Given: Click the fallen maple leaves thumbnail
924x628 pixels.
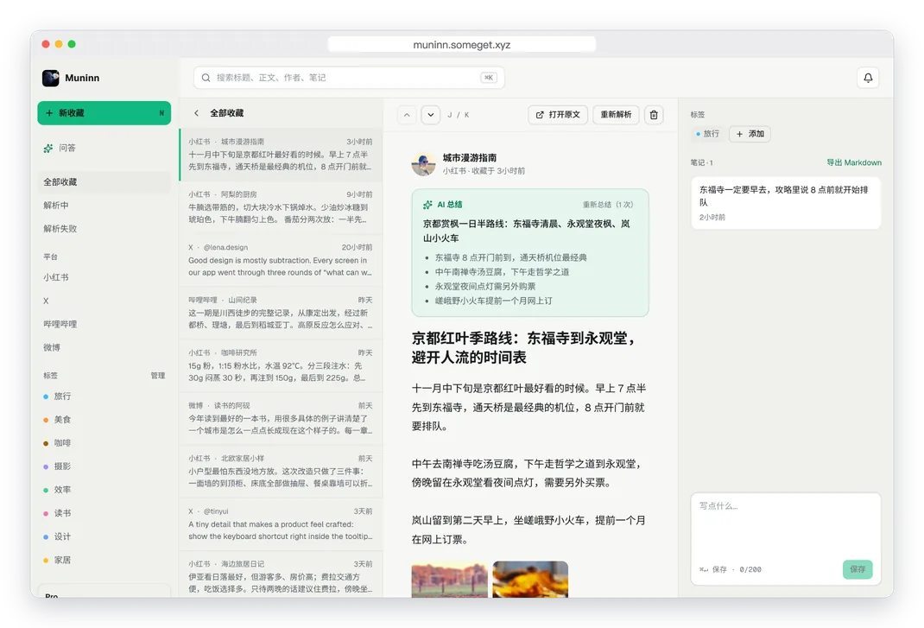Looking at the screenshot, I should click(530, 580).
